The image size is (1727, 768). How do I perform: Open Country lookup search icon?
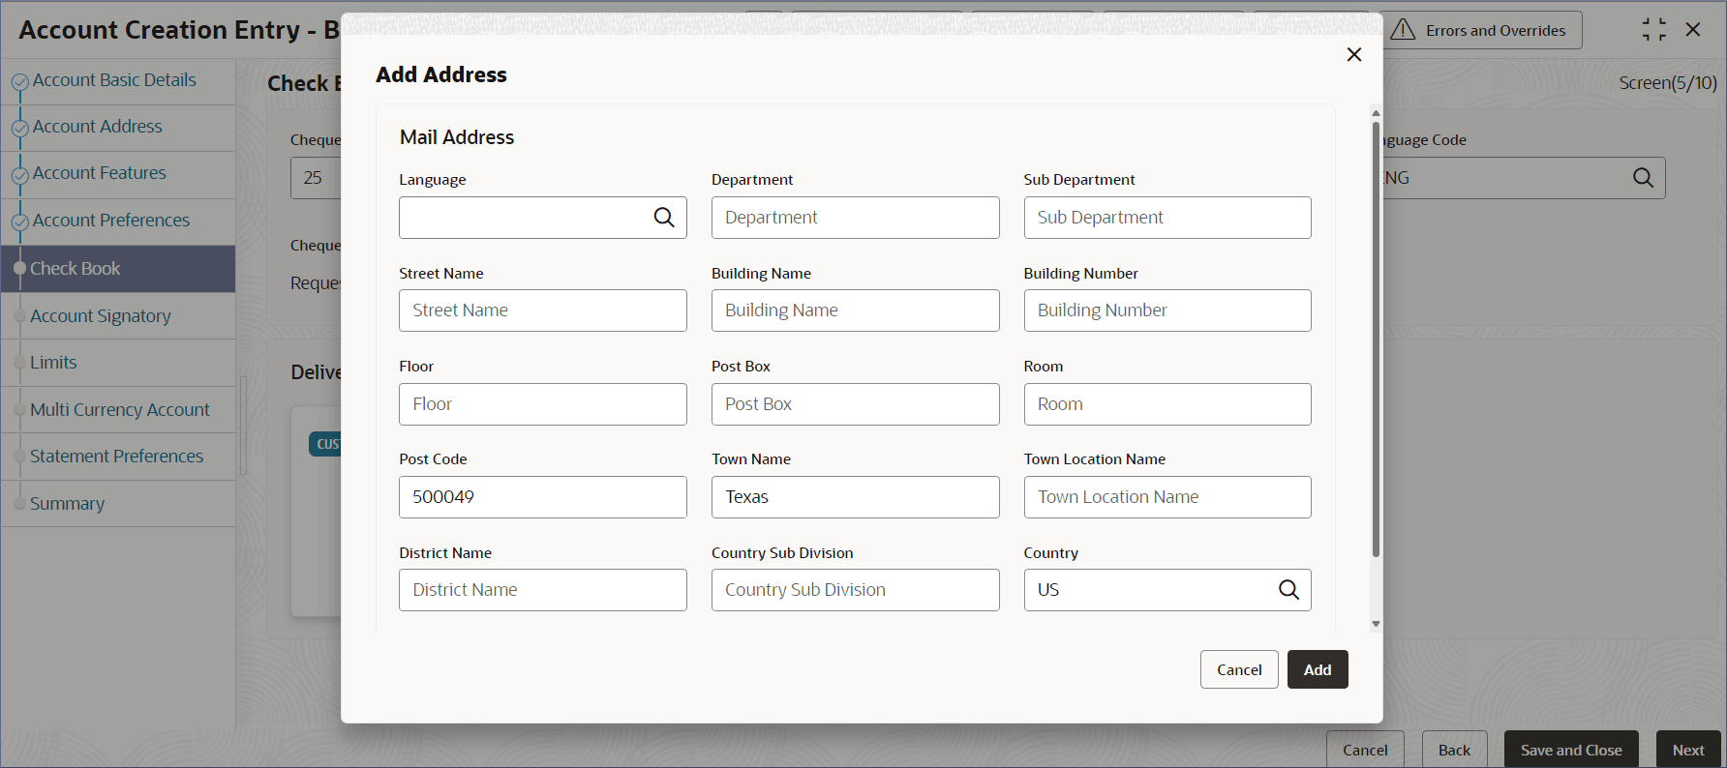click(x=1288, y=590)
